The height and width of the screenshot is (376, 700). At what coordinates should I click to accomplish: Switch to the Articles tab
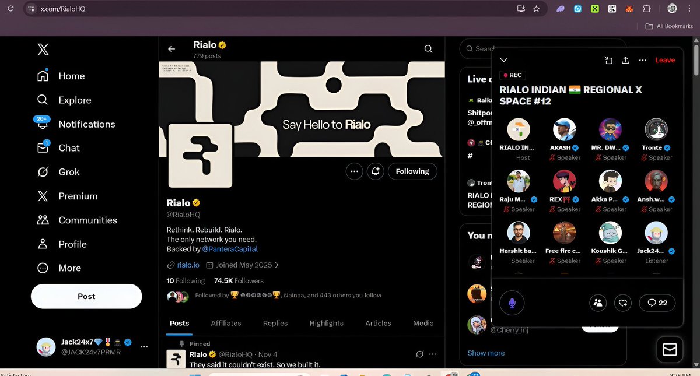(378, 323)
